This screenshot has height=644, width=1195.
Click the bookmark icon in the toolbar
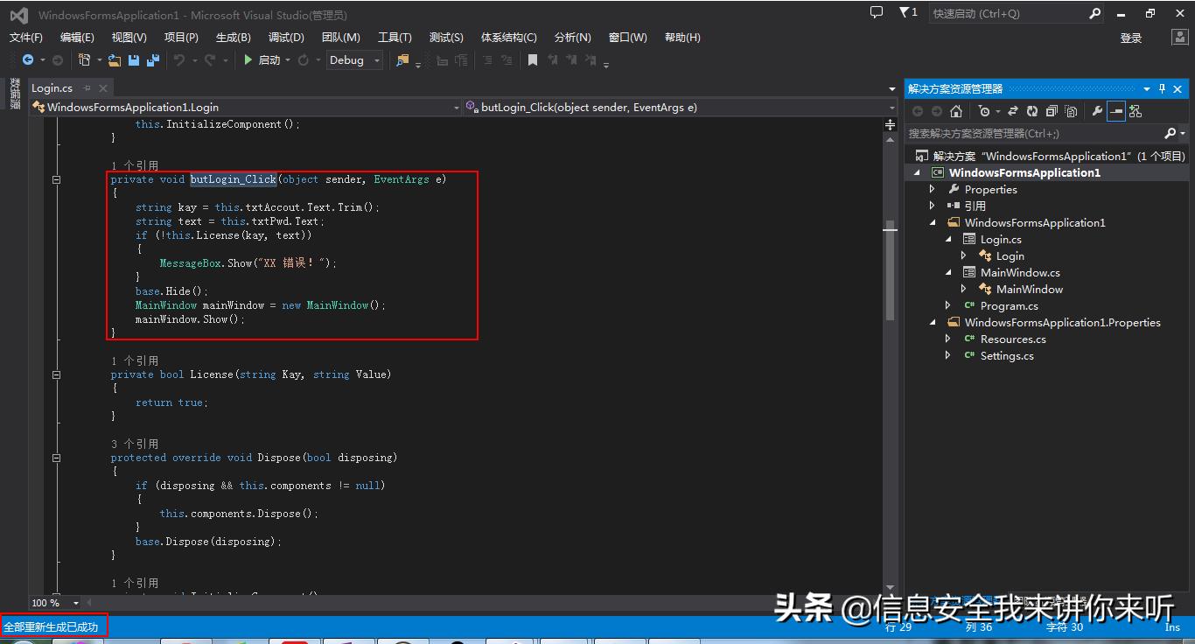(532, 60)
